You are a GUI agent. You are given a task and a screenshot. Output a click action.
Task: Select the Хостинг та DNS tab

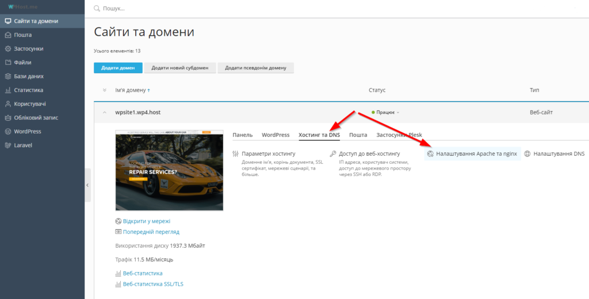coord(319,135)
